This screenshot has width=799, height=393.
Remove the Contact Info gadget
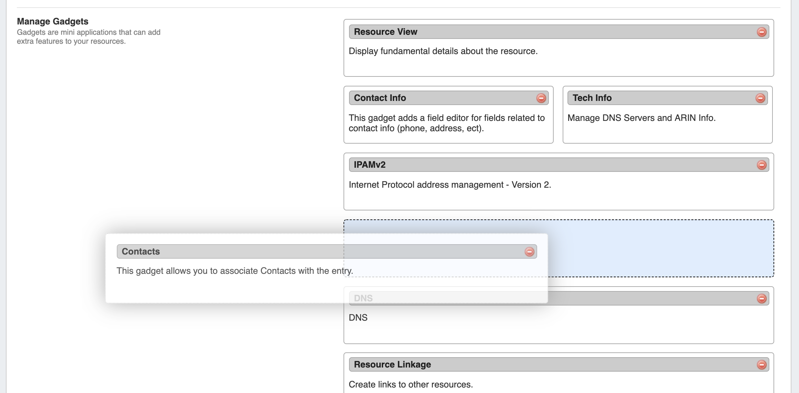541,98
